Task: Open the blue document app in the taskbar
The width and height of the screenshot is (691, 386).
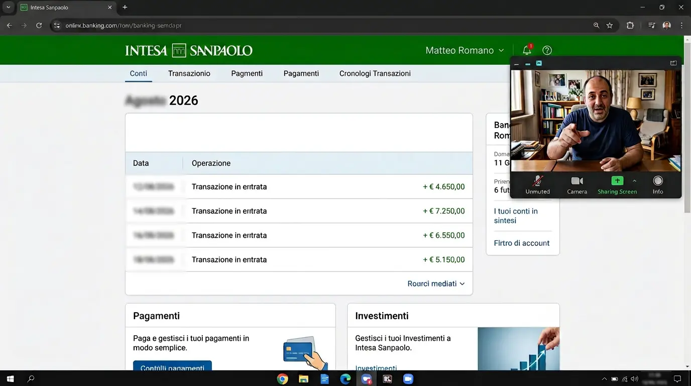Action: [x=324, y=379]
